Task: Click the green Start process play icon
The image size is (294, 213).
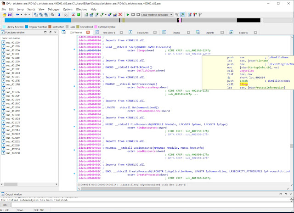Action: coord(127,15)
